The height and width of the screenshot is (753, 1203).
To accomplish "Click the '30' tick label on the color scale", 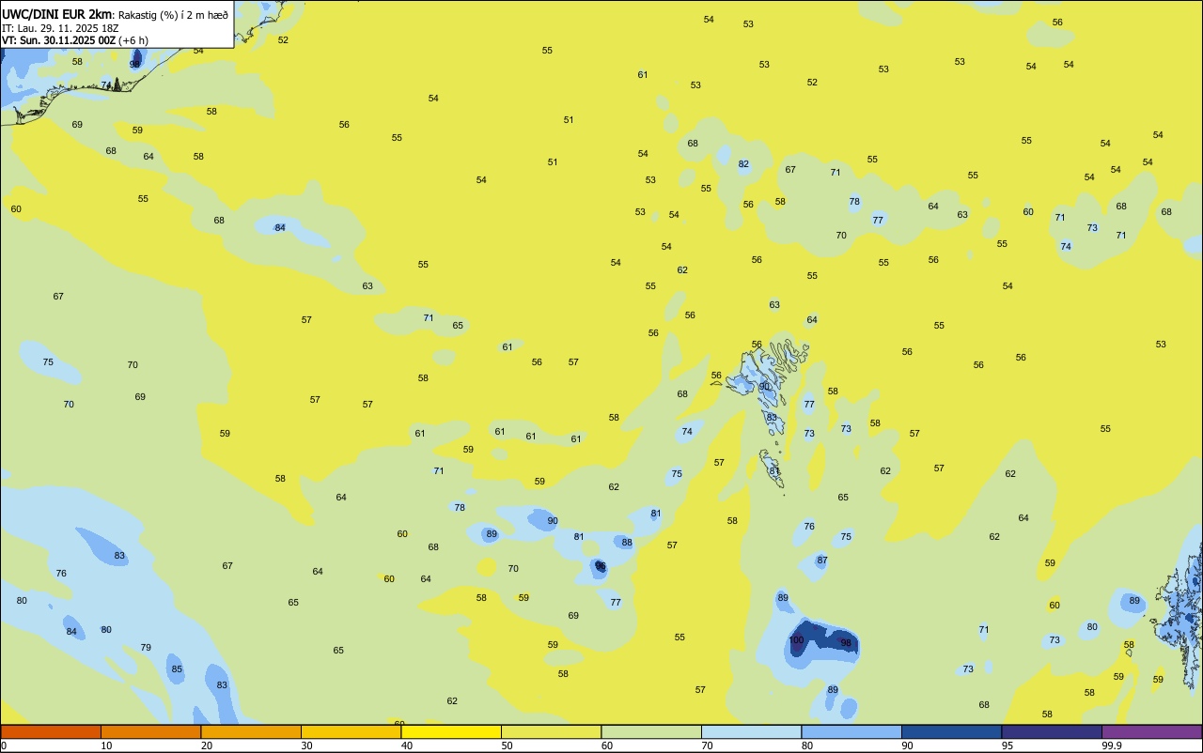I will (x=306, y=745).
